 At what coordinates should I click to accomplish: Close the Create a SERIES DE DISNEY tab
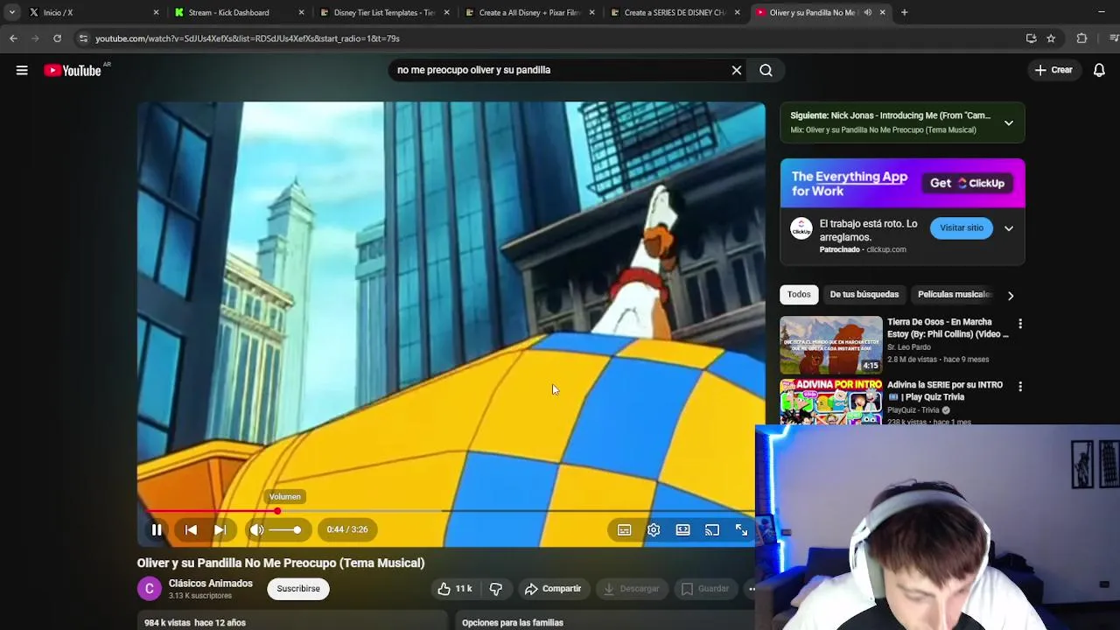click(737, 12)
